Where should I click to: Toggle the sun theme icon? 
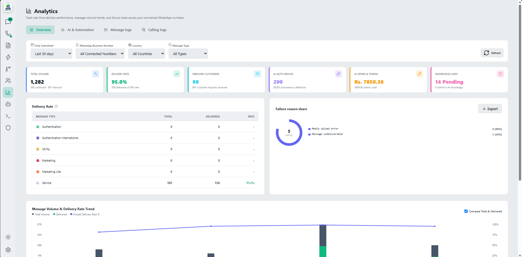coord(8,237)
